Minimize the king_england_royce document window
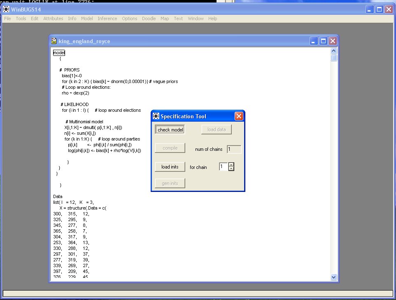Viewport: 396px width, 300px height. click(x=314, y=41)
